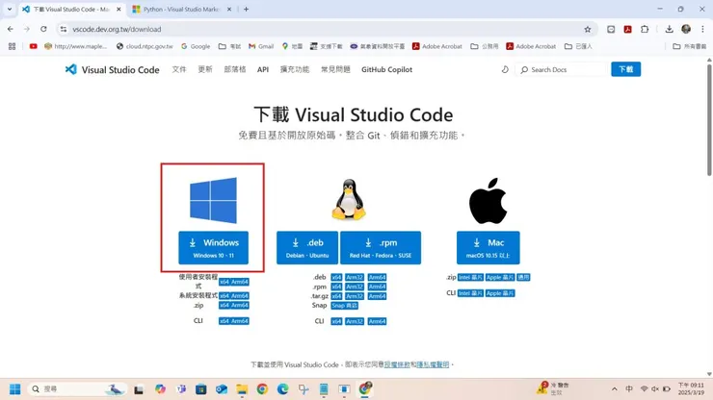Screen dimensions: 713x400
Task: Click x64 for Windows 系統安裝程式
Action: pyautogui.click(x=224, y=295)
